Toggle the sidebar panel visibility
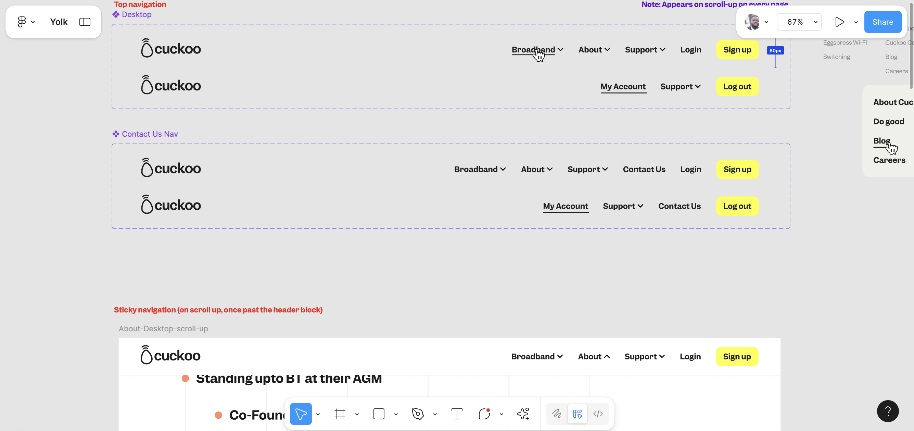 pyautogui.click(x=85, y=22)
